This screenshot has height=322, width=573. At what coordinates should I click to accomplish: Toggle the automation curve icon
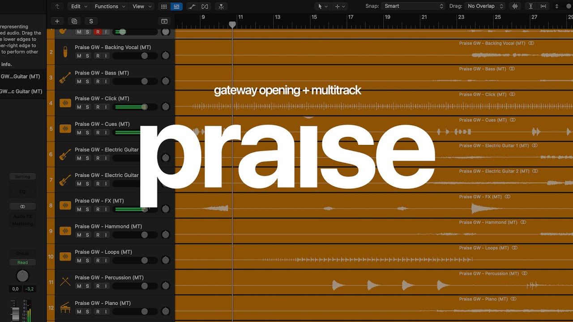[x=192, y=6]
